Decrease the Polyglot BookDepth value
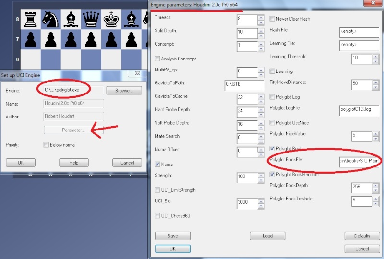The image size is (384, 259). tap(376, 190)
